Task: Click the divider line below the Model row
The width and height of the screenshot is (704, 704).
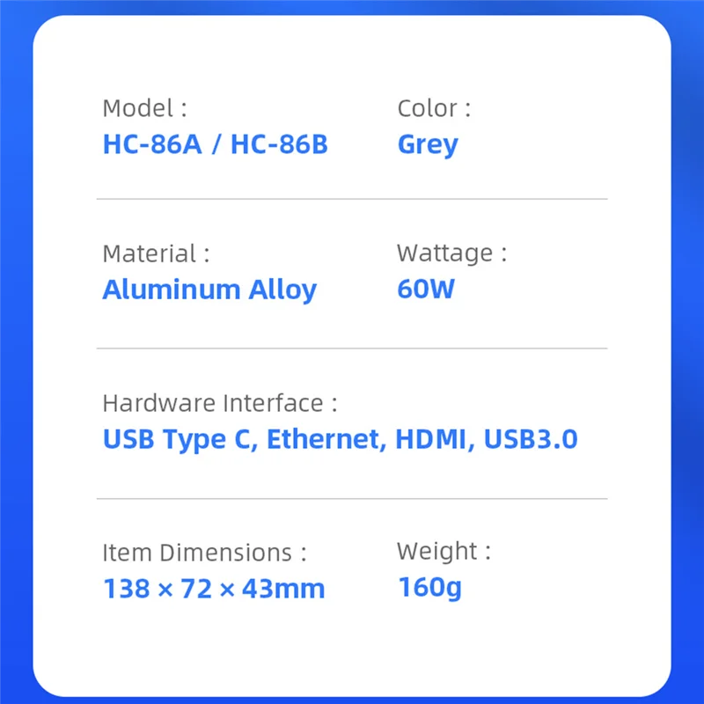Action: click(352, 199)
